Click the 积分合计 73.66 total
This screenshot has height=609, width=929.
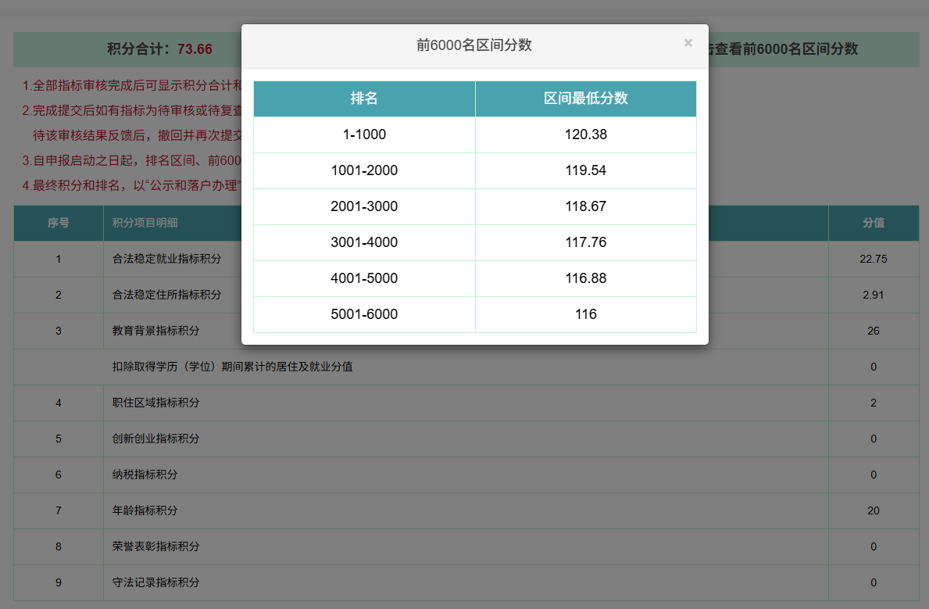[159, 49]
